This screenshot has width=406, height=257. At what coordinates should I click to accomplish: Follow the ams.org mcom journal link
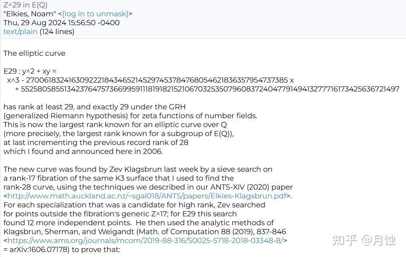coord(146,240)
